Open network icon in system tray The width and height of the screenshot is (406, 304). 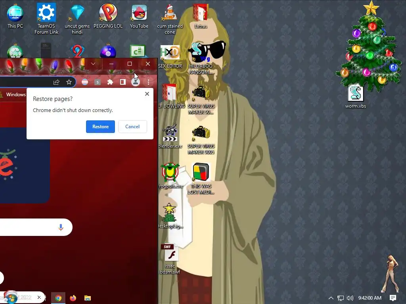point(341,298)
